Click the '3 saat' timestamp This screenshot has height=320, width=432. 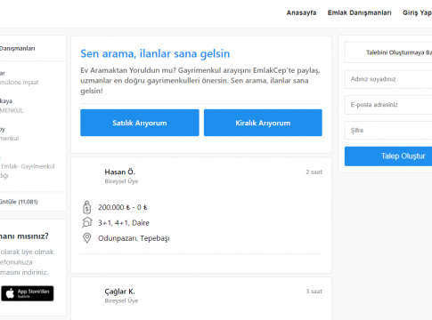314,292
